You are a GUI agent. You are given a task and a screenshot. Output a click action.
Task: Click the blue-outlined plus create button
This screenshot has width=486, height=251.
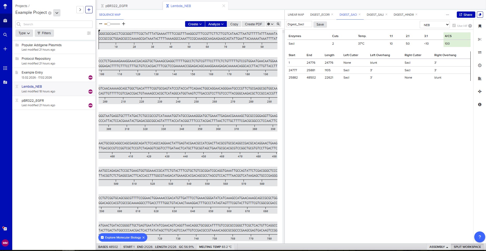[89, 10]
